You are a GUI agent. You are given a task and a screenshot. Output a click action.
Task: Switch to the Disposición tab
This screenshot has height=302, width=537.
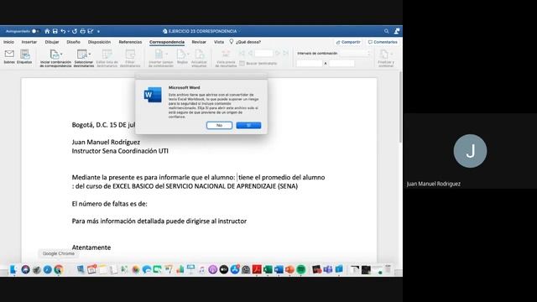tap(99, 42)
